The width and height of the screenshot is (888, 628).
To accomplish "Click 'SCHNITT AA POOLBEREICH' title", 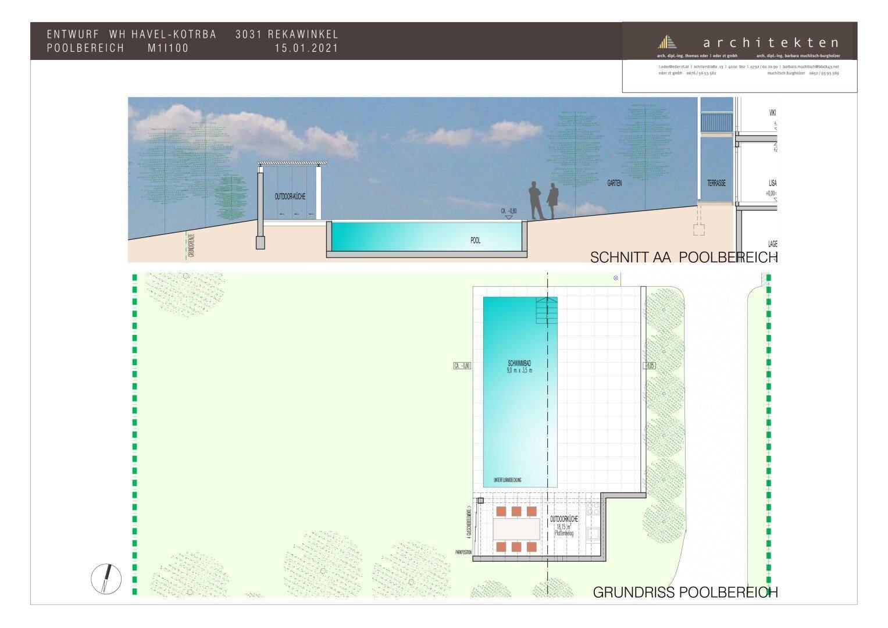I will pyautogui.click(x=684, y=258).
